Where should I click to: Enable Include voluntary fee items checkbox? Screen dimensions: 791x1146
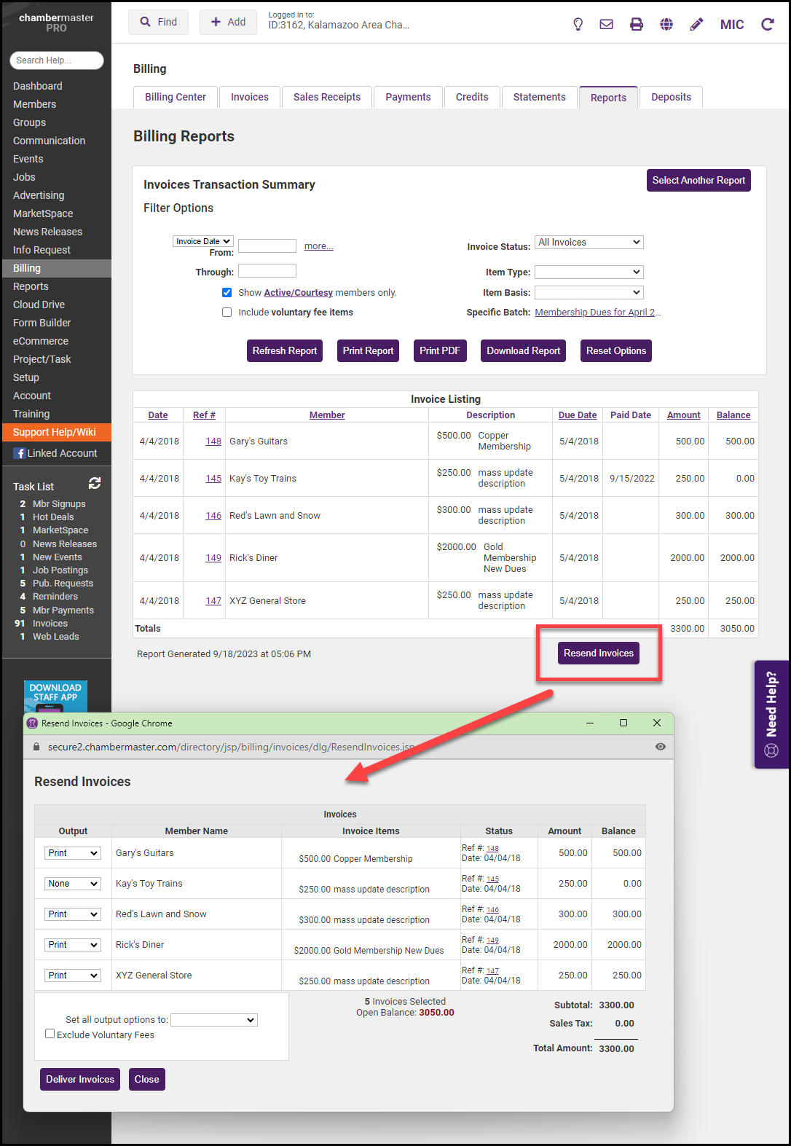[227, 312]
